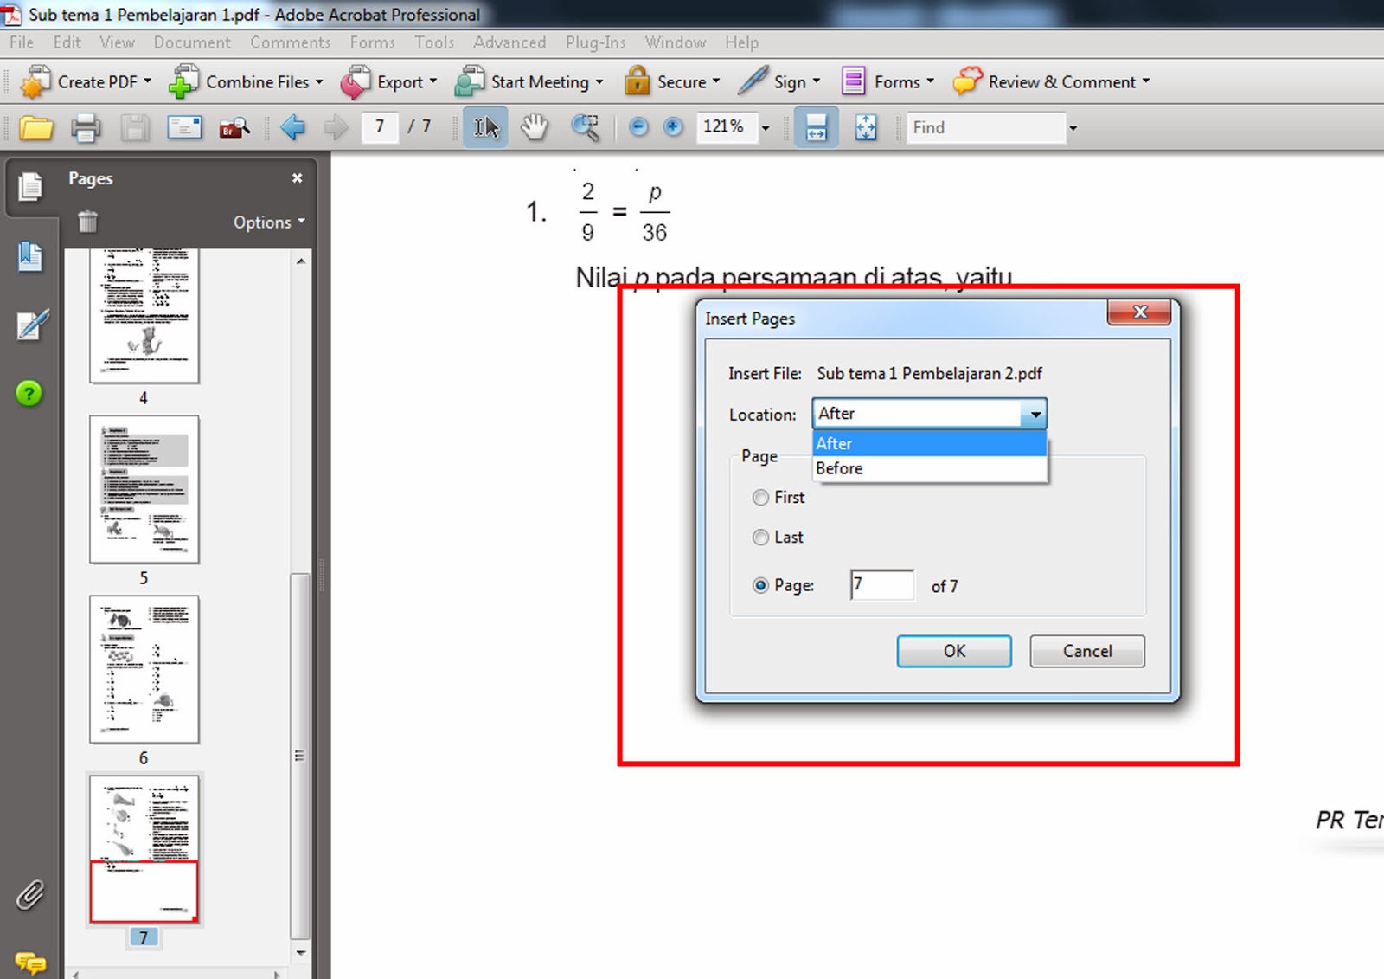The width and height of the screenshot is (1384, 979).
Task: Cancel the Insert Pages dialog
Action: (1087, 651)
